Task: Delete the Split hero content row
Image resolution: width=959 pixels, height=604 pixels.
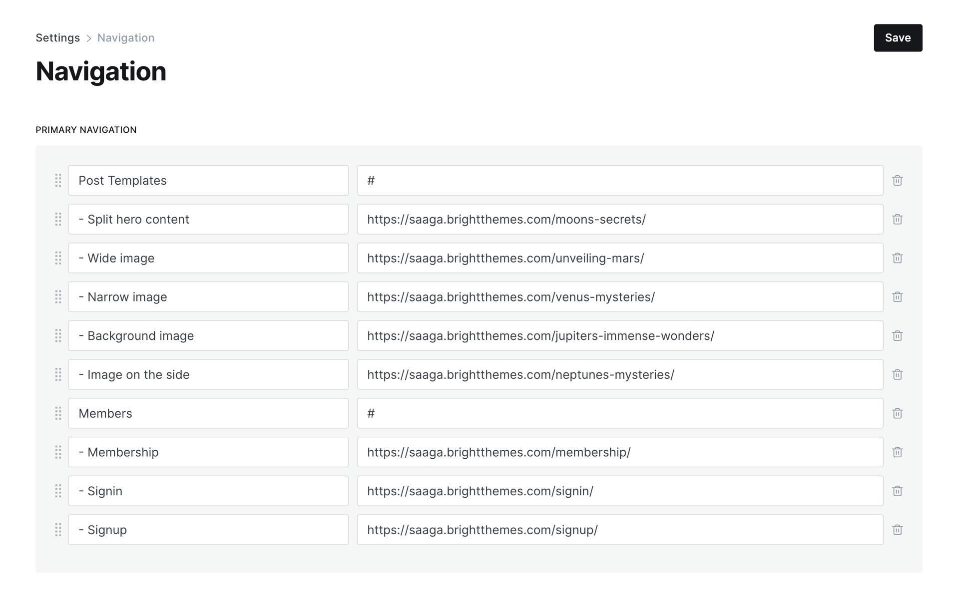Action: [898, 219]
